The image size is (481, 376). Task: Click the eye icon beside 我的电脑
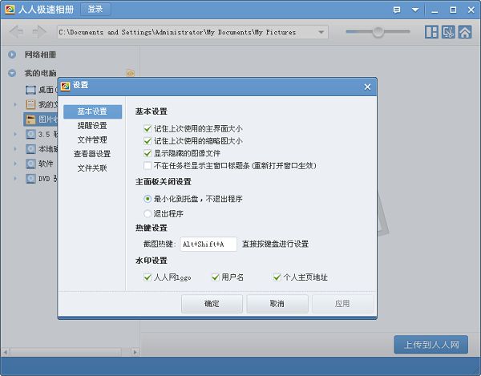point(131,73)
